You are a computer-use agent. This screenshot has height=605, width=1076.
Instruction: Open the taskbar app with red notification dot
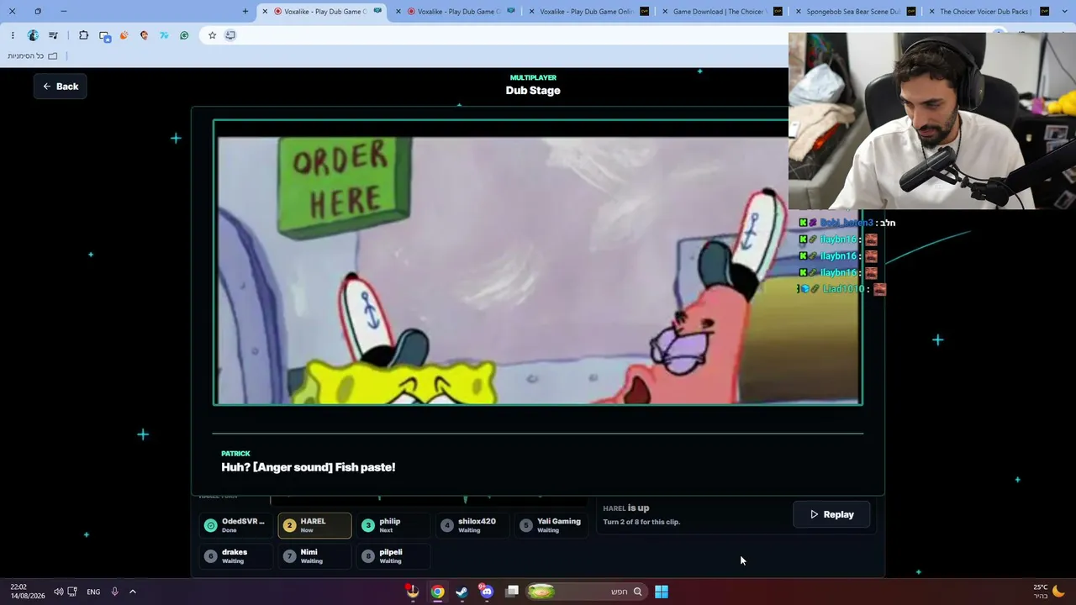(412, 592)
